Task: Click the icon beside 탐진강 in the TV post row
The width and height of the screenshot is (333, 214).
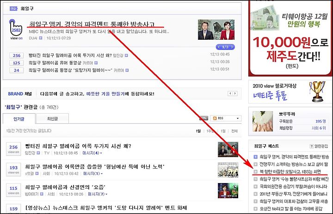Action: [x=38, y=153]
